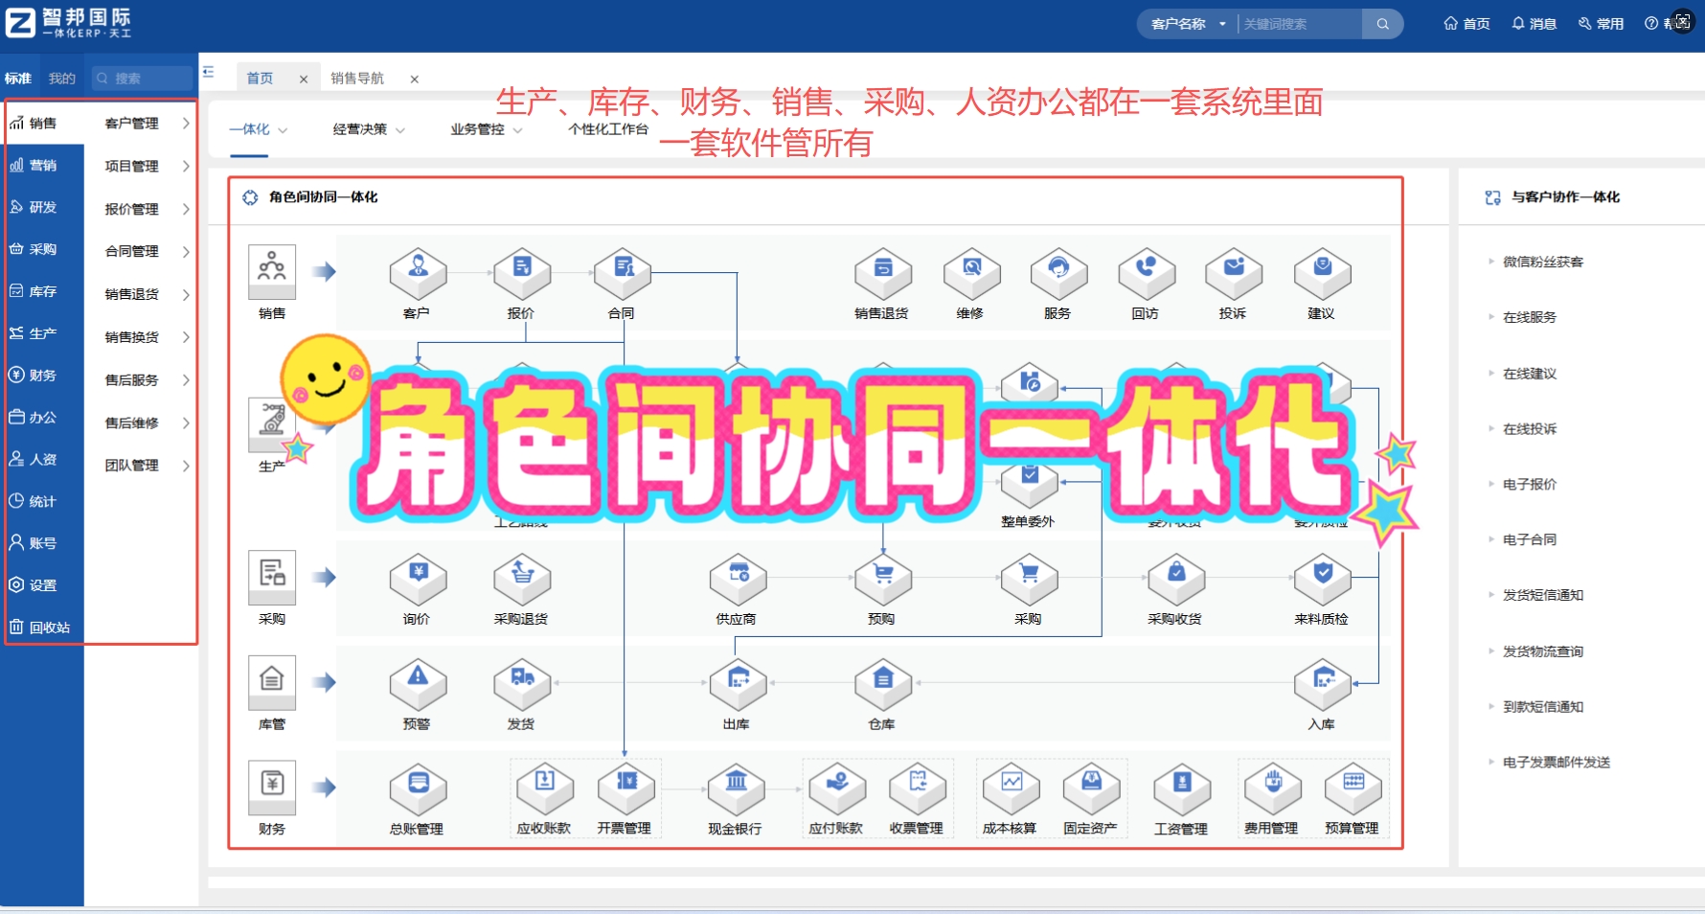The height and width of the screenshot is (914, 1705).
Task: Click the 现金银行 bank icon
Action: point(736,789)
